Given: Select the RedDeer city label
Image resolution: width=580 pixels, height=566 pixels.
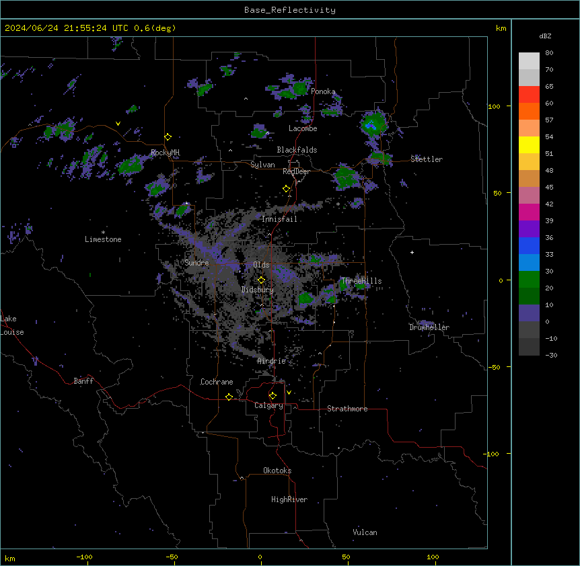Looking at the screenshot, I should [x=296, y=171].
